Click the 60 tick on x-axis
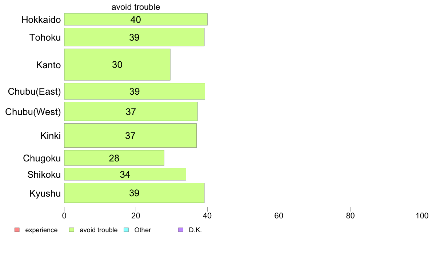Image resolution: width=432 pixels, height=267 pixels. coord(279,215)
